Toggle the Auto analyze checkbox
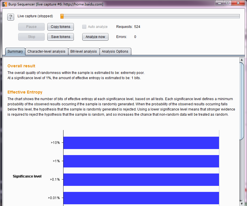247x206 pixels. pyautogui.click(x=84, y=27)
